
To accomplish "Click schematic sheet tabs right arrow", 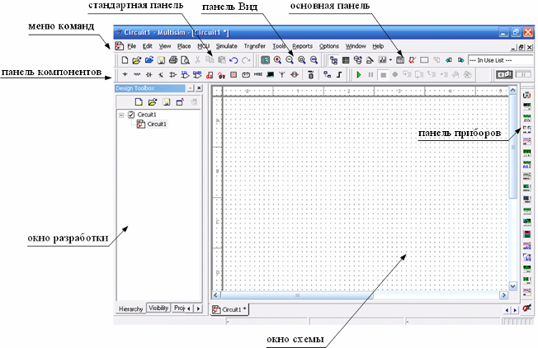I will pos(515,310).
